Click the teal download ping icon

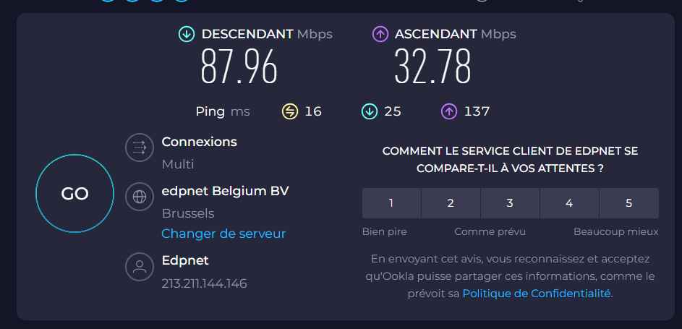pyautogui.click(x=370, y=111)
